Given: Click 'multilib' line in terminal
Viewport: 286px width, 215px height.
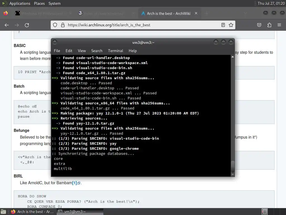Looking at the screenshot, I should pyautogui.click(x=63, y=169).
